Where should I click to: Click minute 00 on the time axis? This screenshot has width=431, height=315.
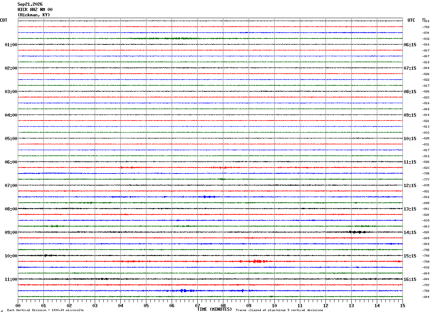click(18, 305)
